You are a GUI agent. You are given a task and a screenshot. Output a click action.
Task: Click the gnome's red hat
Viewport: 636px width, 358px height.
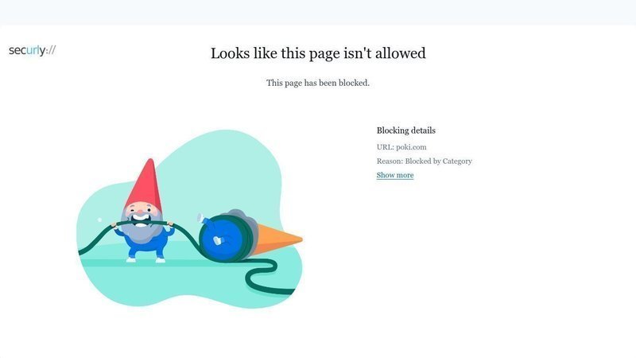pyautogui.click(x=144, y=185)
